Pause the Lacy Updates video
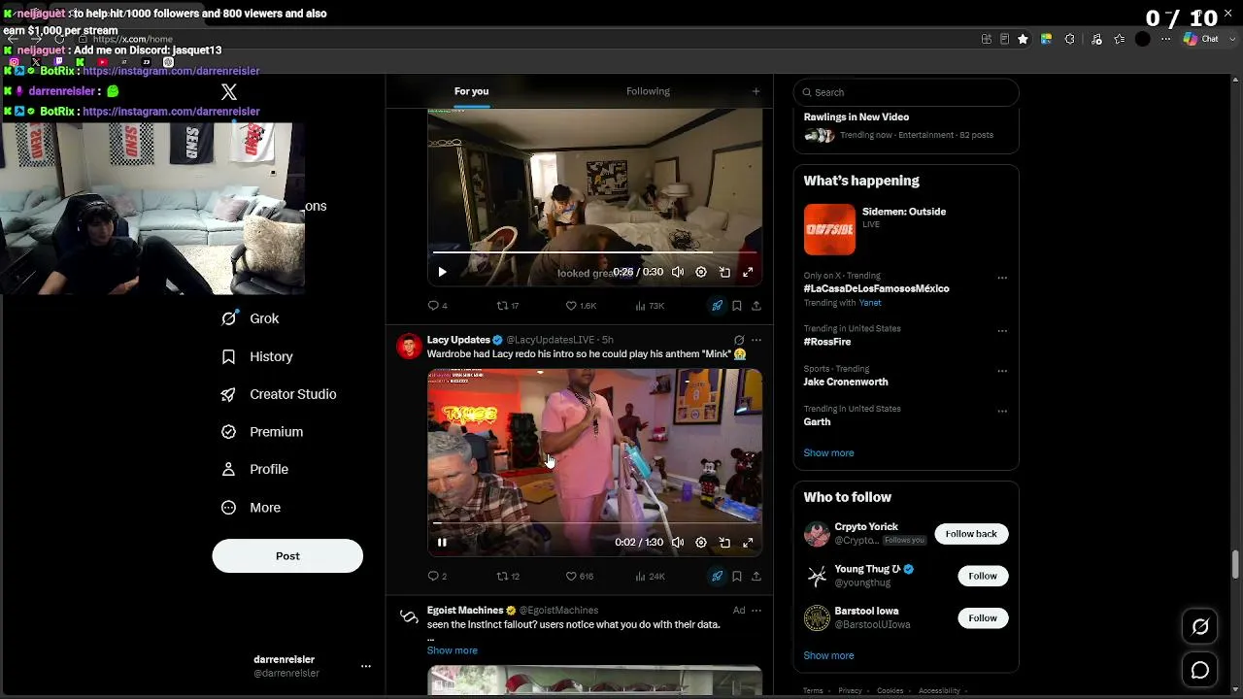This screenshot has height=699, width=1243. click(x=442, y=543)
